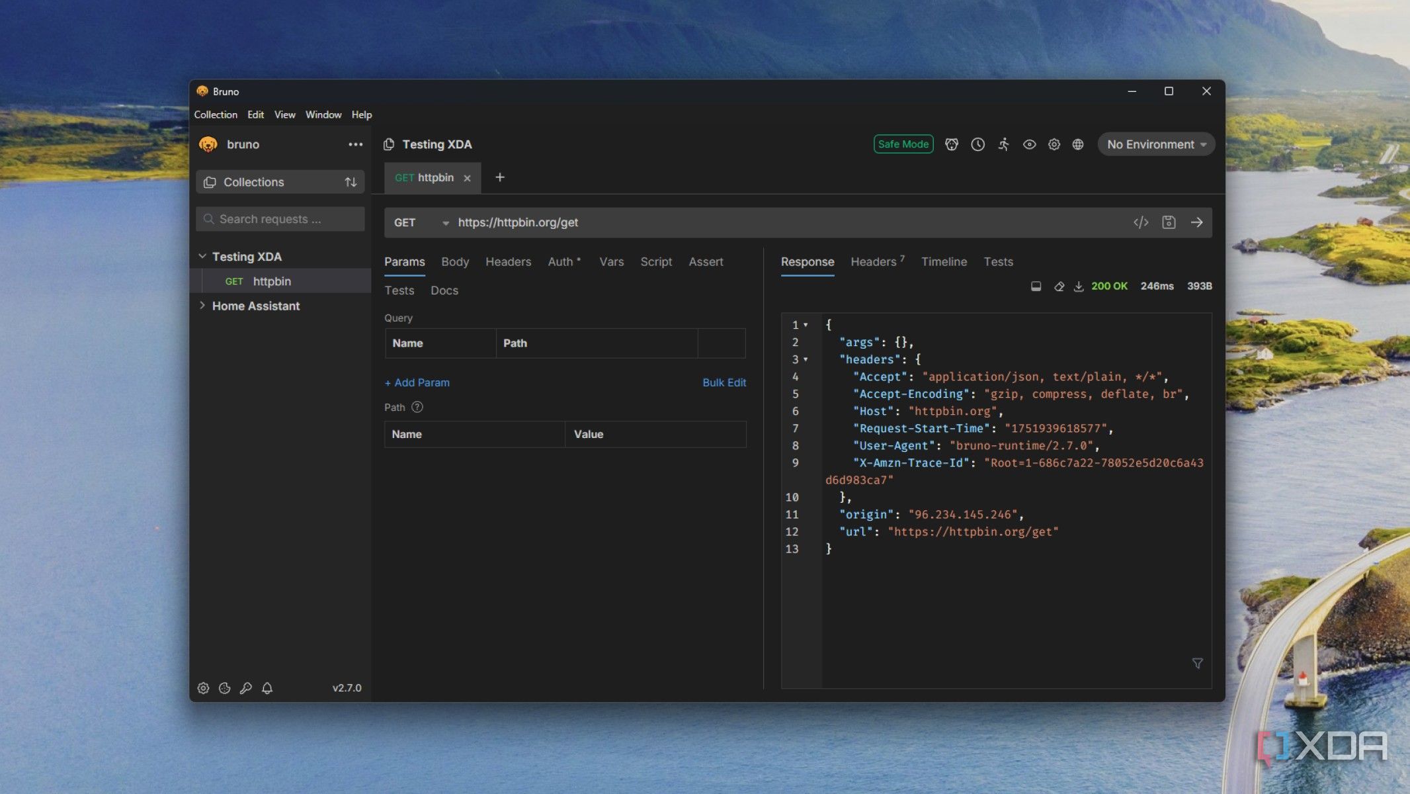
Task: Open the key icon in sidebar footer
Action: 245,688
